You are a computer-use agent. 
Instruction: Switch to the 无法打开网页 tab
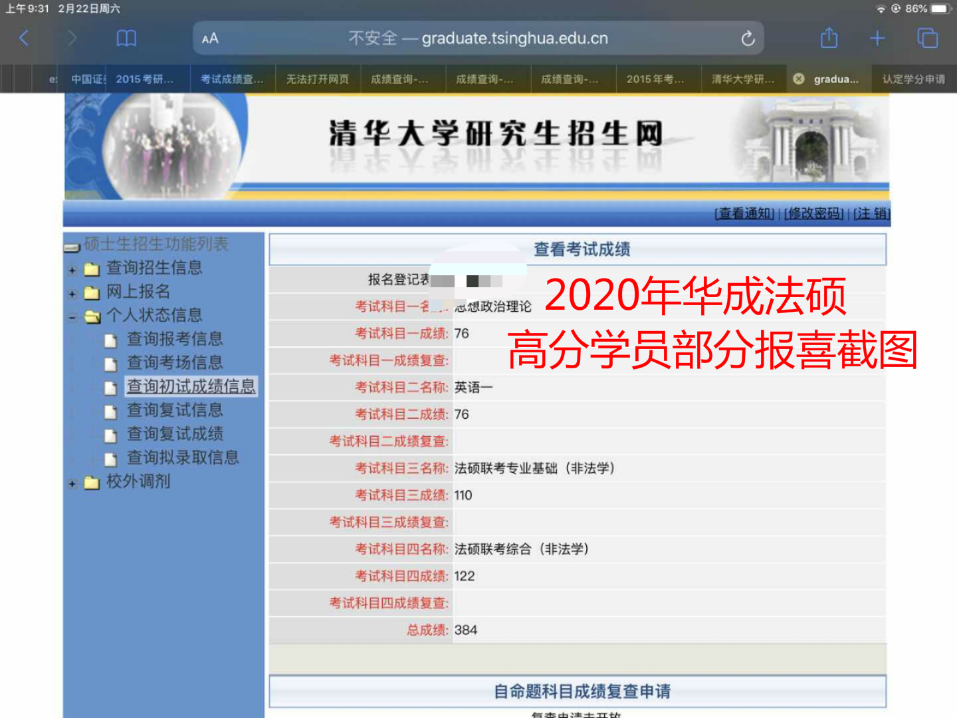tap(318, 79)
